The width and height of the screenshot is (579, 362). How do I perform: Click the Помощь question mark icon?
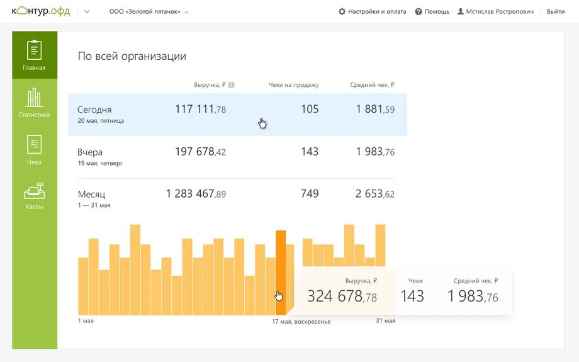click(419, 12)
